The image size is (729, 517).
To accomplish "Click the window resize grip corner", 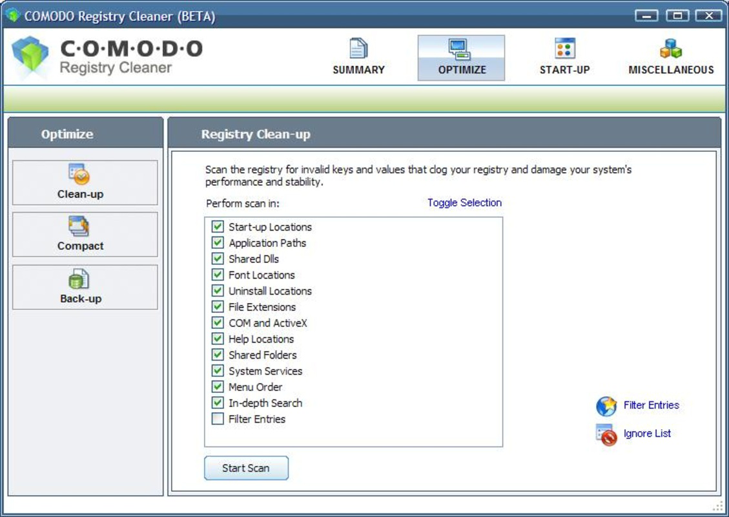I will (x=718, y=506).
